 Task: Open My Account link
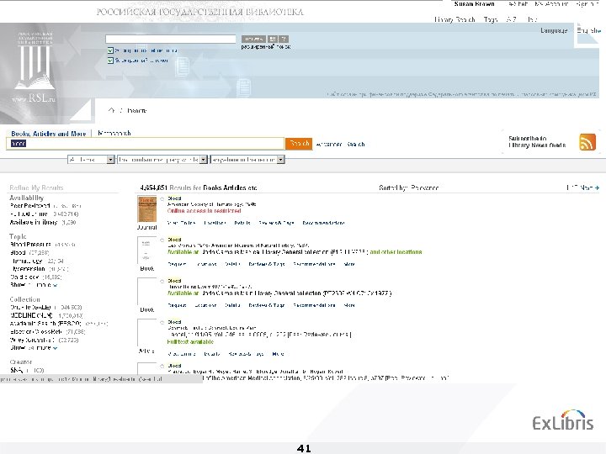551,4
